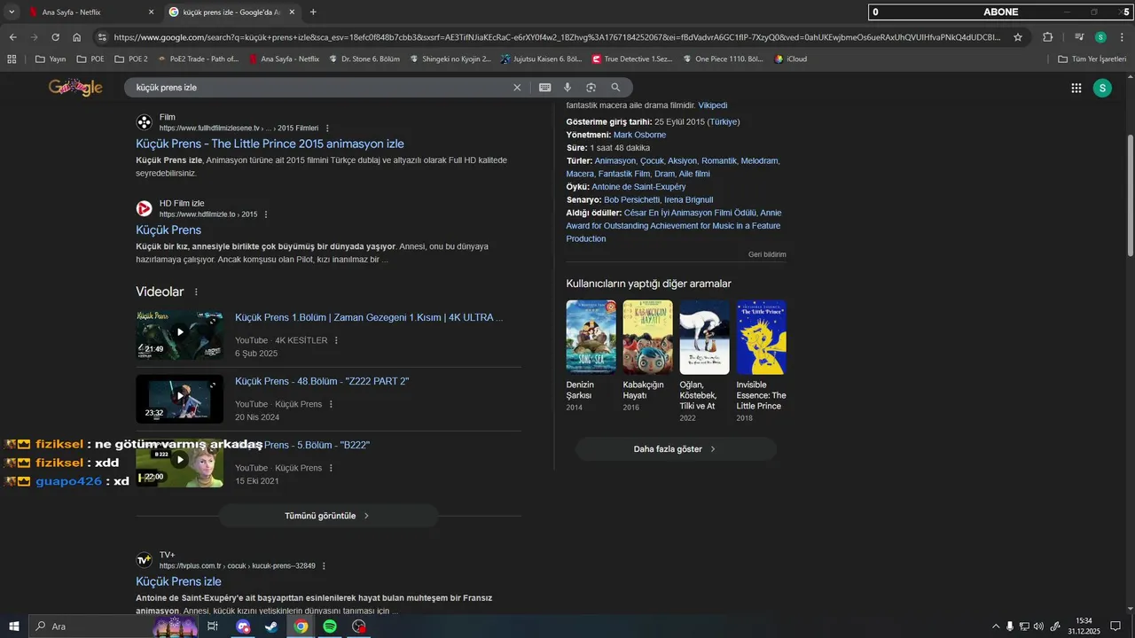Search by image with Google Lens
The image size is (1135, 638).
pyautogui.click(x=591, y=88)
